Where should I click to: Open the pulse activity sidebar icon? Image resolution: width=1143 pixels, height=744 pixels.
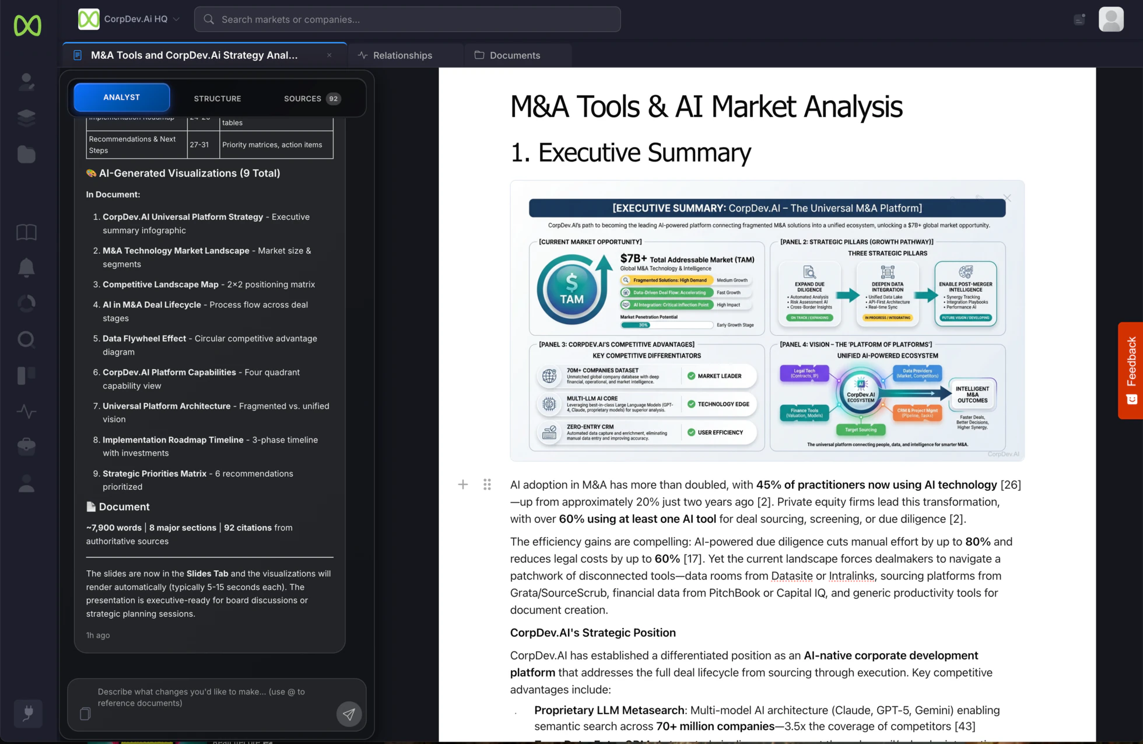(26, 411)
